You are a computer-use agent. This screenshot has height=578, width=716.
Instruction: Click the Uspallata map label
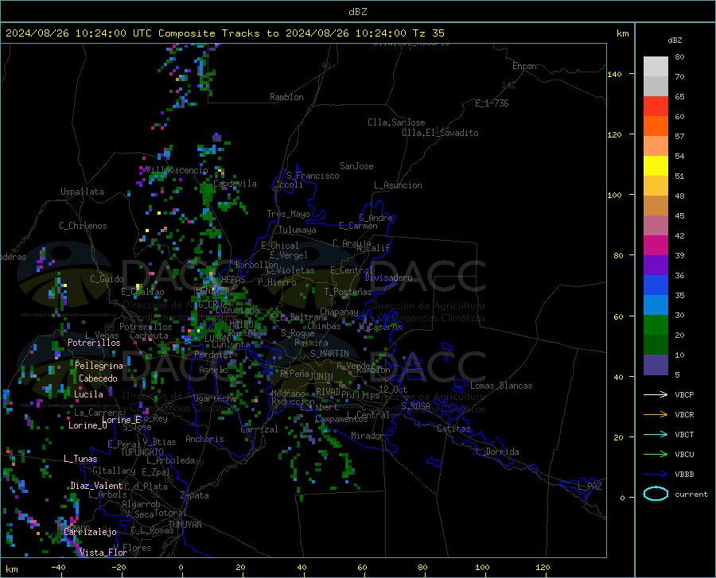82,192
